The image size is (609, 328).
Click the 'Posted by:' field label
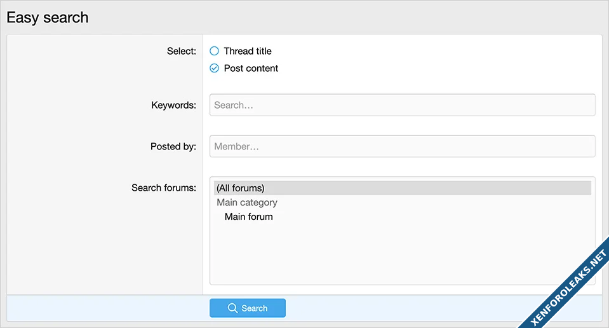[173, 146]
